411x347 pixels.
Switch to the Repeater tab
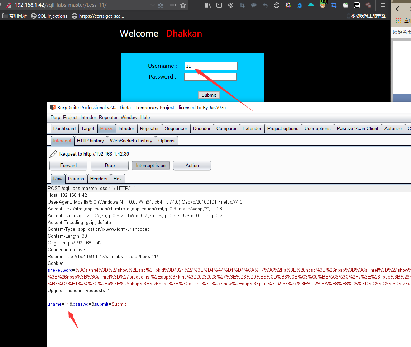[149, 129]
